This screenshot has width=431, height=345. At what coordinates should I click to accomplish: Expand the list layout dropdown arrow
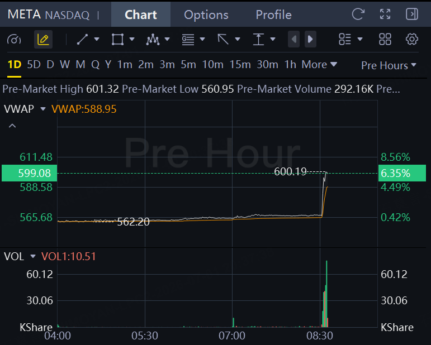pyautogui.click(x=360, y=39)
